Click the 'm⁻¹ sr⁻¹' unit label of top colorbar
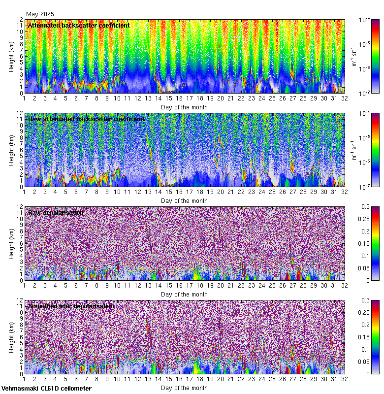This screenshot has width=384, height=394. point(353,56)
